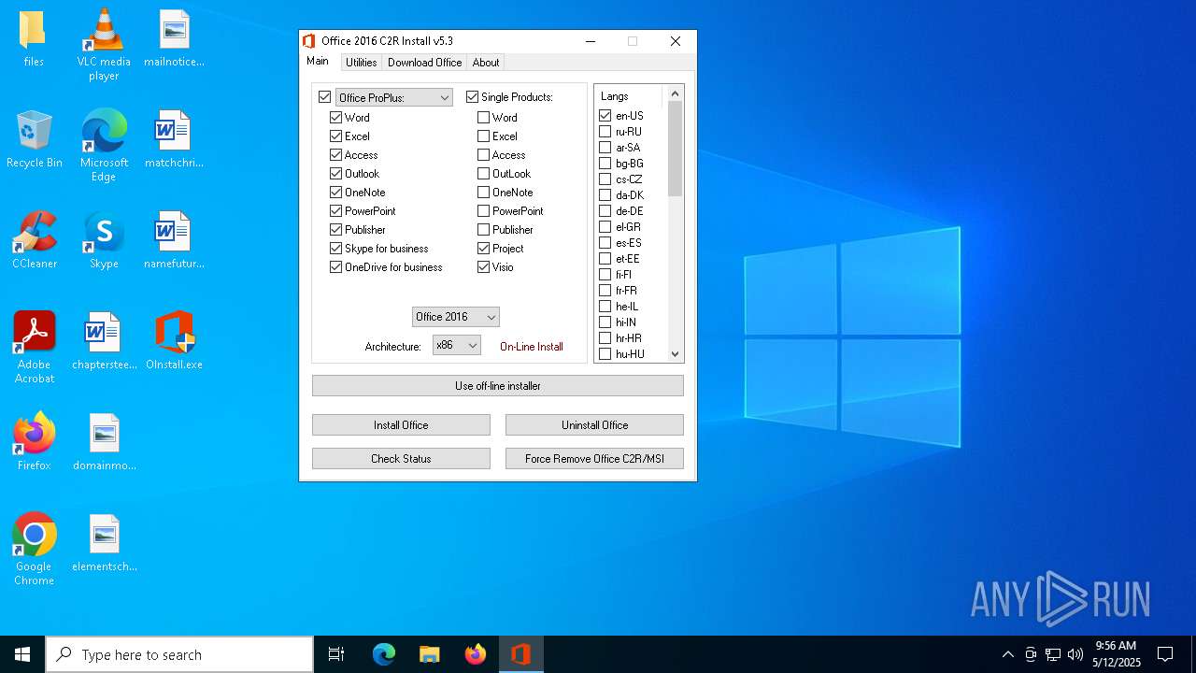Click the Langs list scrollbar thumb

[675, 149]
